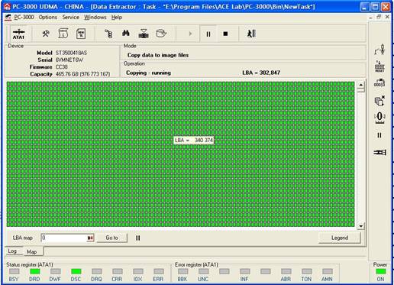The height and width of the screenshot is (285, 394).
Task: Switch to the Log tab
Action: tap(12, 251)
